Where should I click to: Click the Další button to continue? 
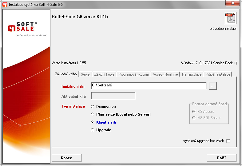pyautogui.click(x=221, y=158)
